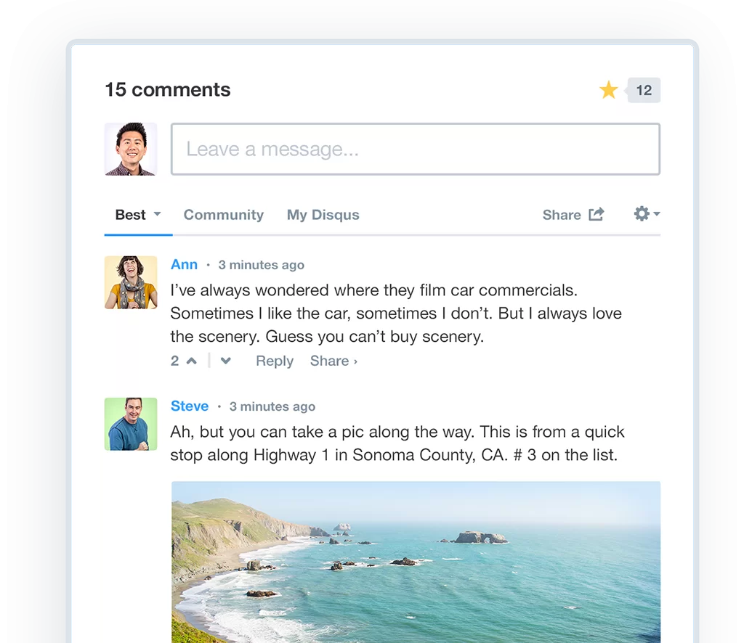Downvote Ann's comment with the down arrow
Image resolution: width=744 pixels, height=643 pixels.
tap(225, 361)
